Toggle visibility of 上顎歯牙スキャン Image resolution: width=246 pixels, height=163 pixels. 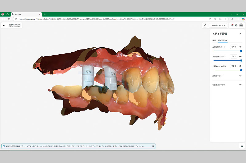[240, 47]
